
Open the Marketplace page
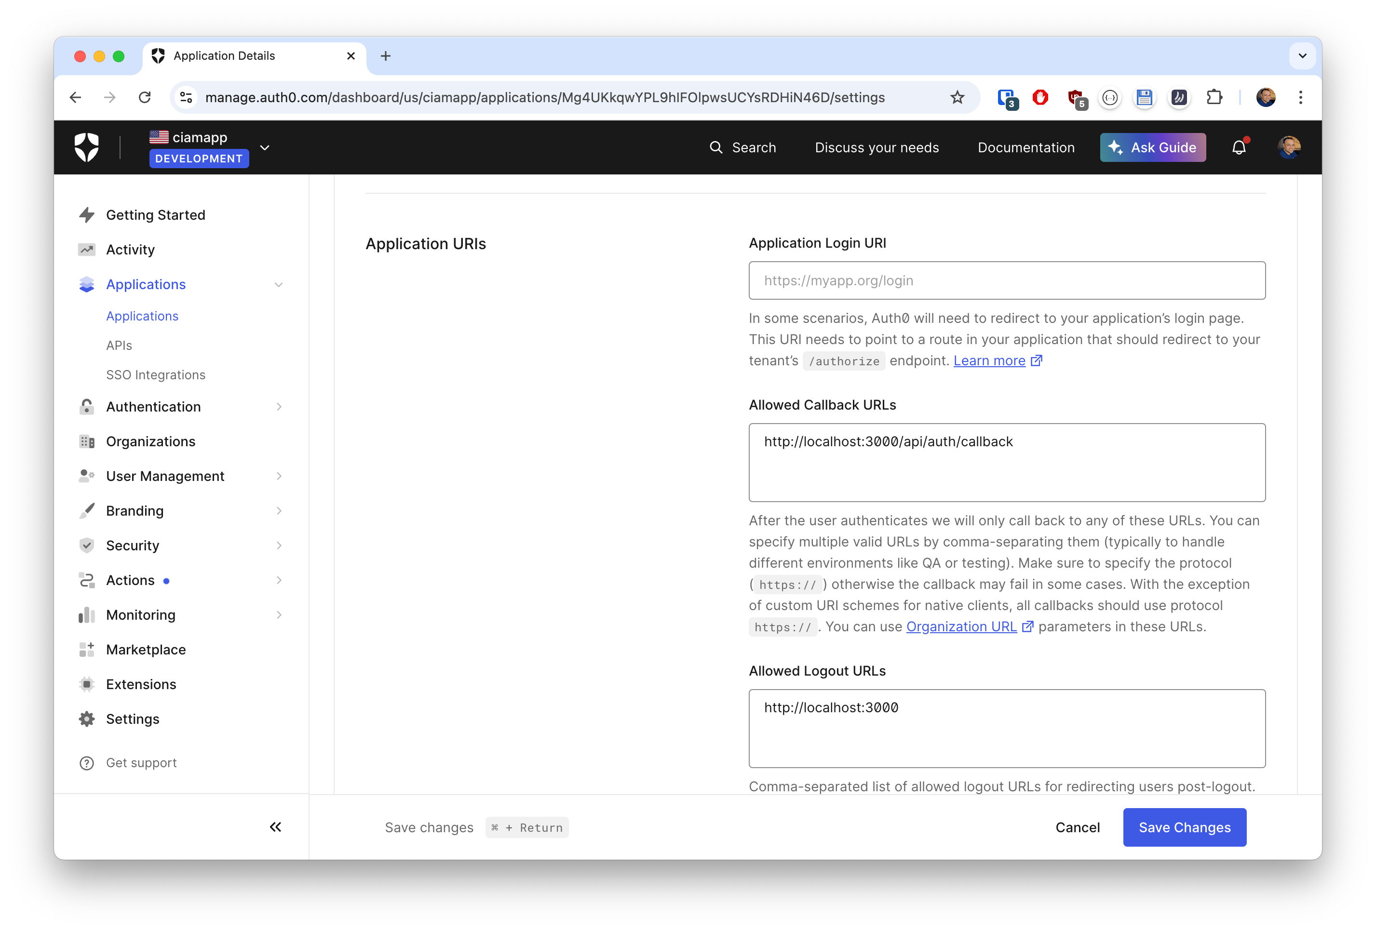(x=146, y=649)
